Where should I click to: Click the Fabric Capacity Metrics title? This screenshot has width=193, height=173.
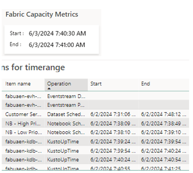tap(42, 14)
